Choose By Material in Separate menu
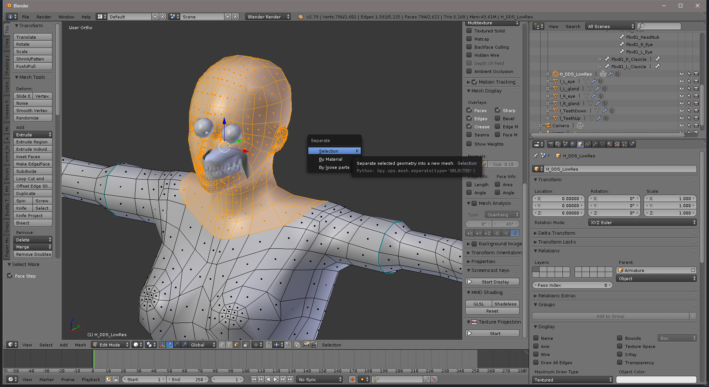This screenshot has height=387, width=709. (x=330, y=159)
